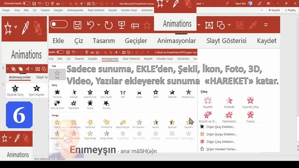Open the Görünüm tab in top ribbon
Image resolution: width=299 pixels, height=168 pixels.
[x=147, y=10]
